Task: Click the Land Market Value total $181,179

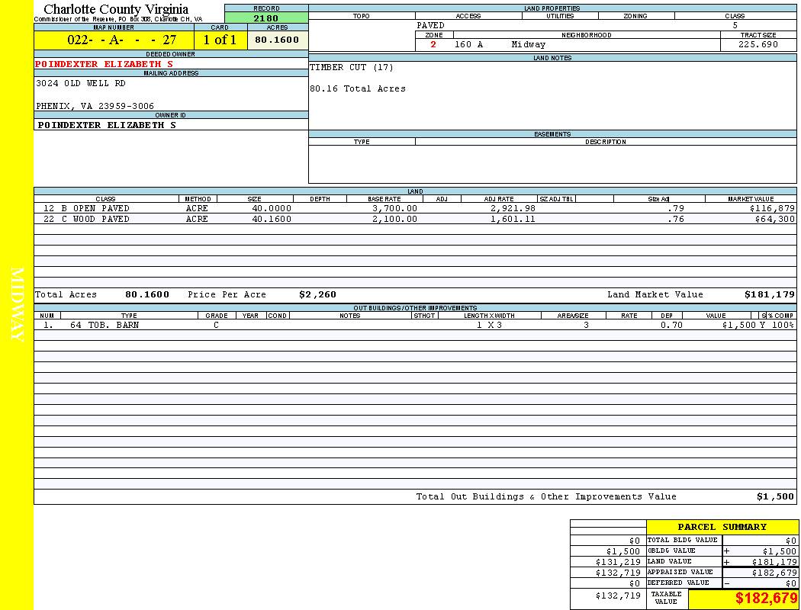Action: pyautogui.click(x=769, y=294)
